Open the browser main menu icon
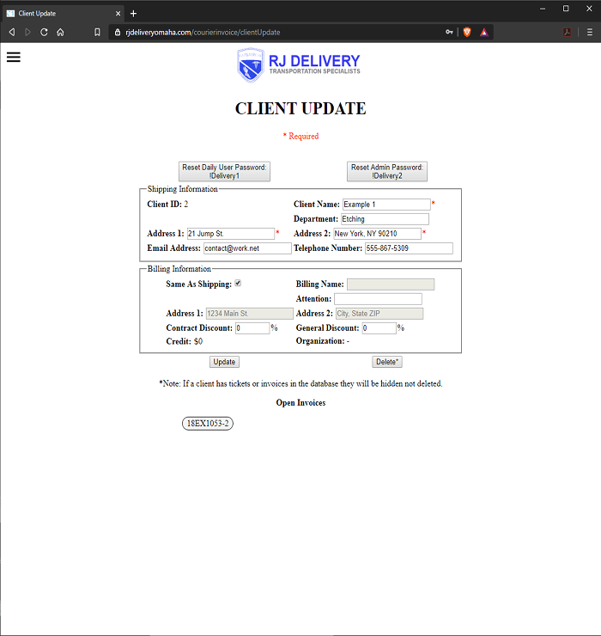601x636 pixels. pos(590,32)
